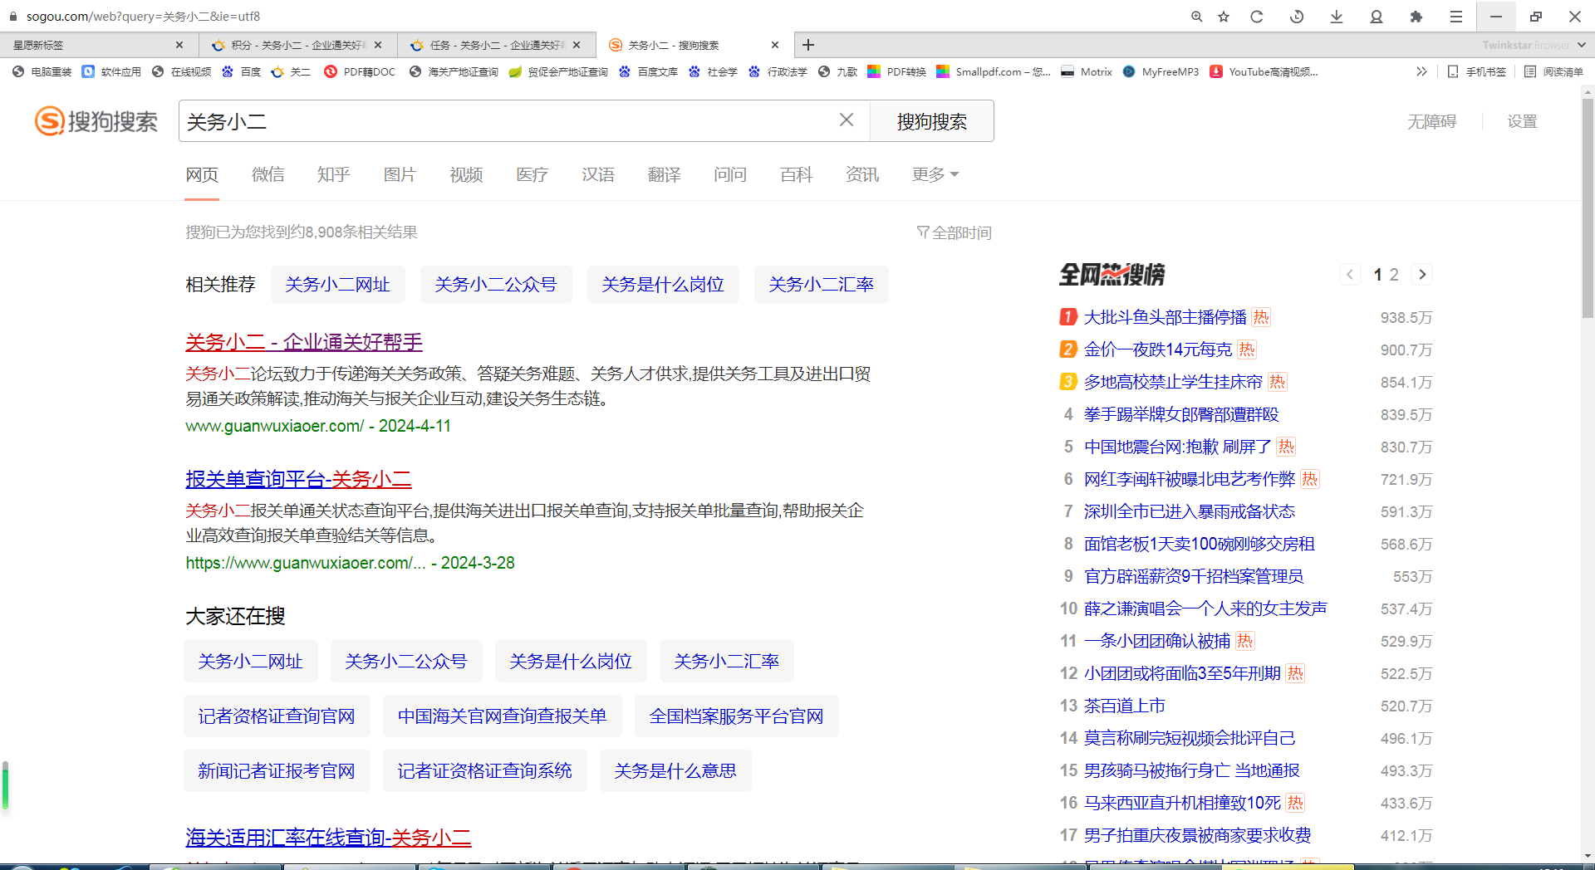Close the 积分 - 关务小二 tab
The height and width of the screenshot is (870, 1595).
click(378, 45)
